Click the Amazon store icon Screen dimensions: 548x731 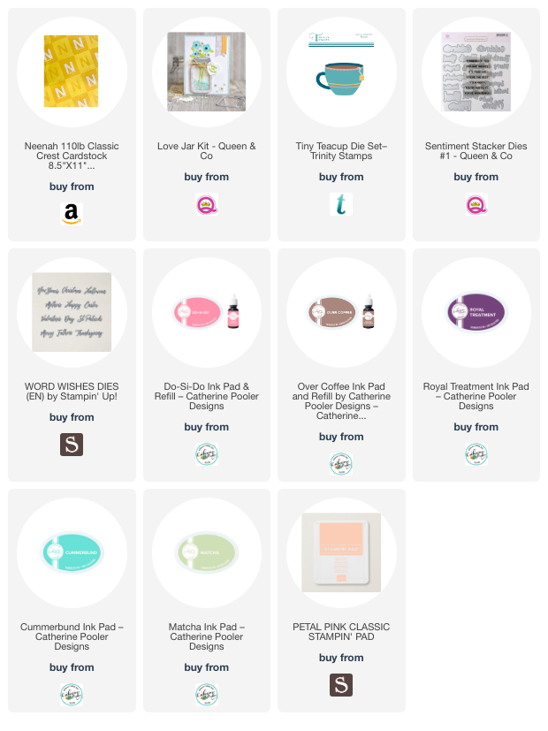[72, 214]
